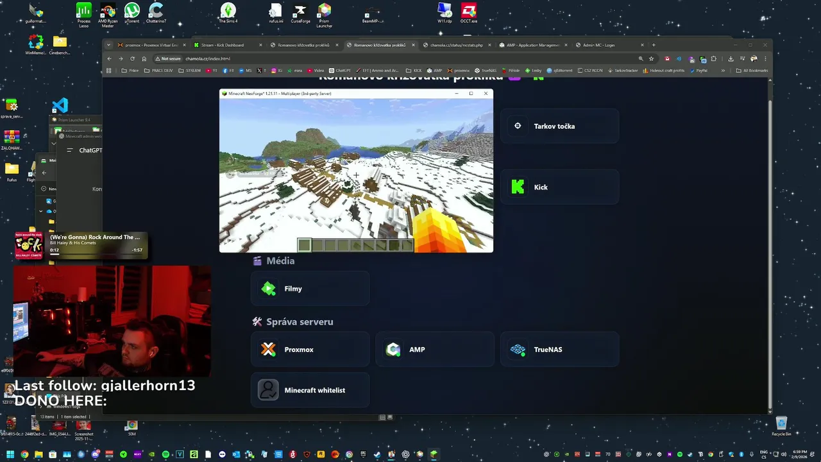Open ChatGPT bookmark
The height and width of the screenshot is (462, 821).
coord(340,71)
